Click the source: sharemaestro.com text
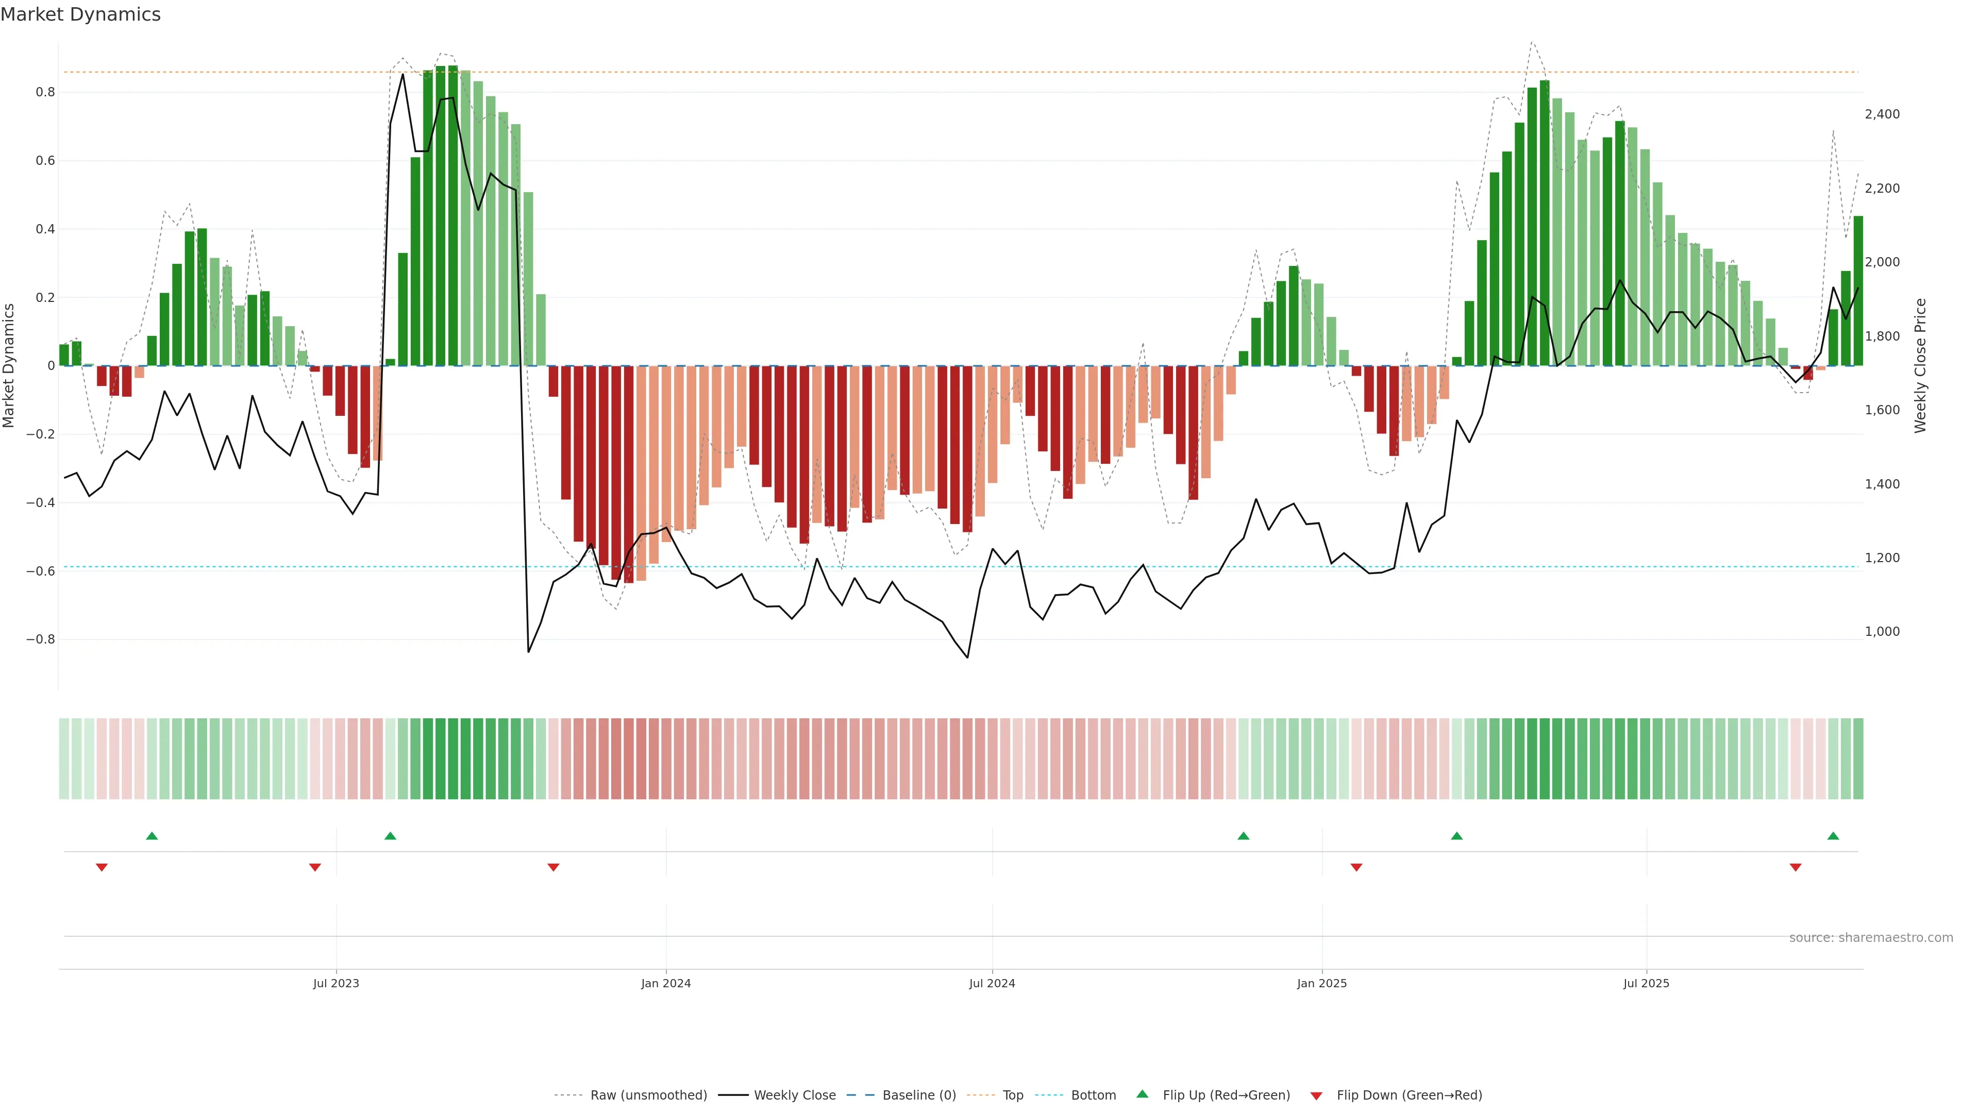 [1871, 937]
